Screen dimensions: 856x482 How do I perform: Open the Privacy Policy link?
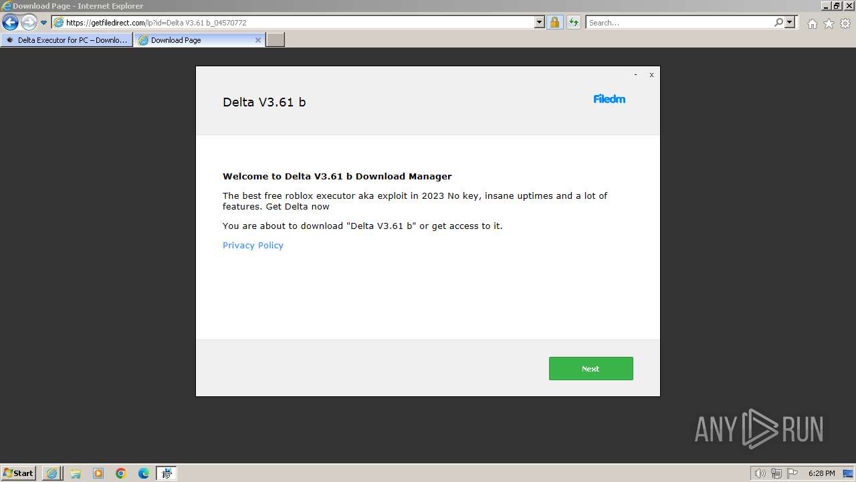click(253, 246)
